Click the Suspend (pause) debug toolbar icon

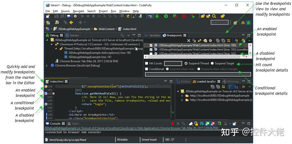pyautogui.click(x=88, y=16)
